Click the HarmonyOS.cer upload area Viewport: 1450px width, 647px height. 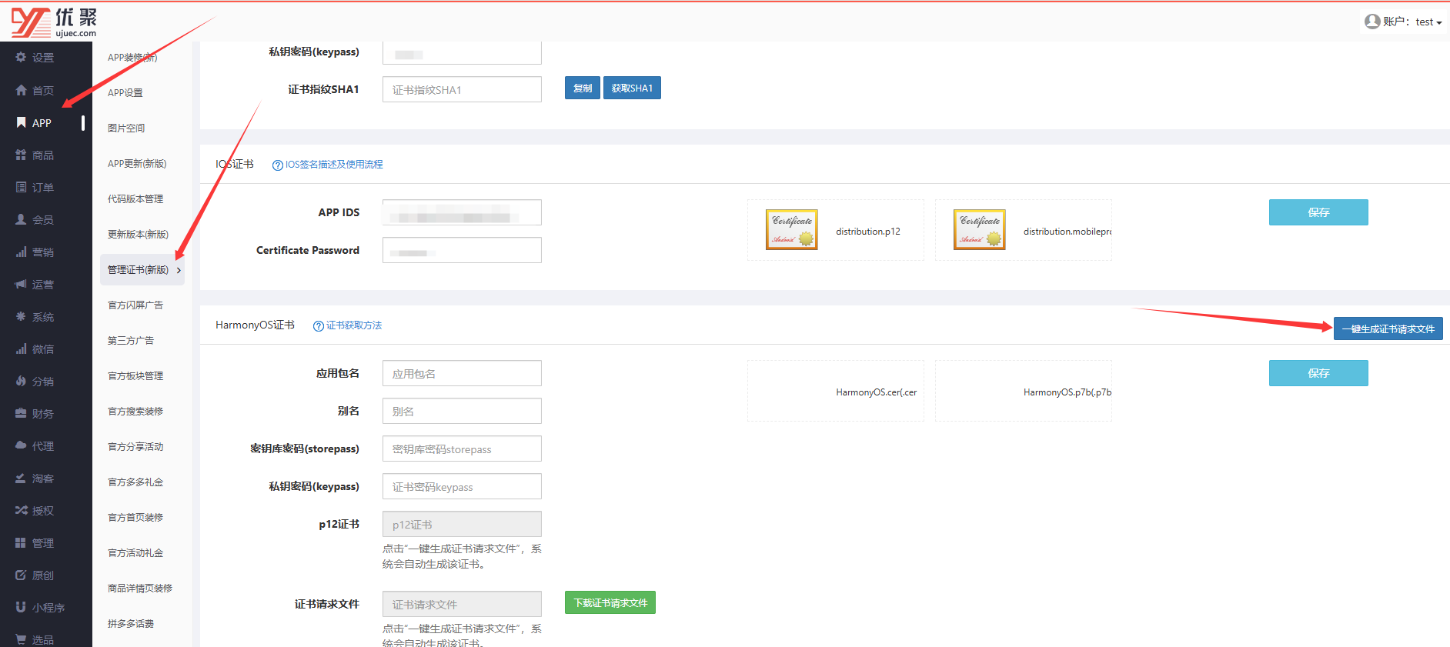836,391
